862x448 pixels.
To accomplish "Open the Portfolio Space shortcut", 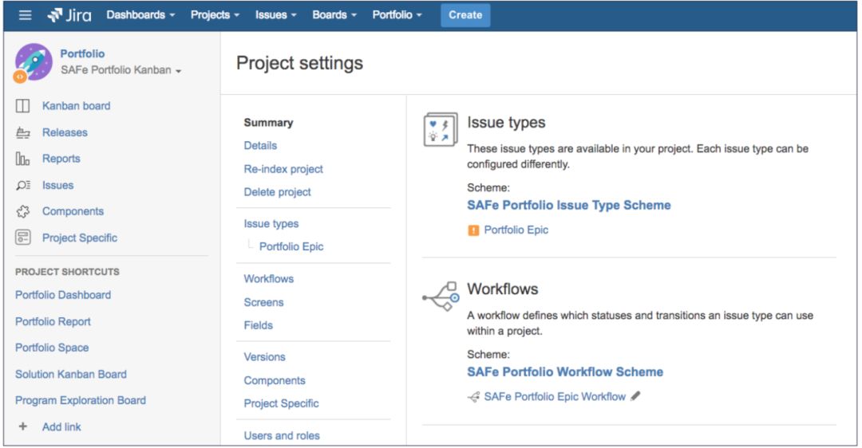I will [x=52, y=348].
